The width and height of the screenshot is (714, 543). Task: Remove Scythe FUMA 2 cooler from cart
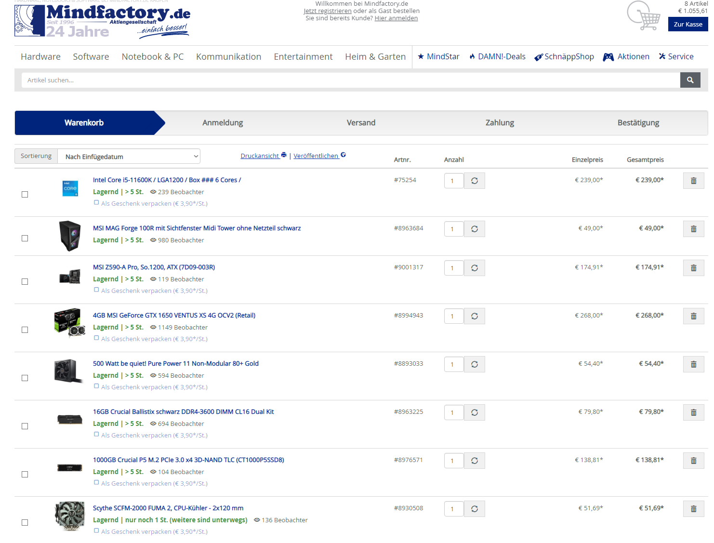pyautogui.click(x=693, y=509)
